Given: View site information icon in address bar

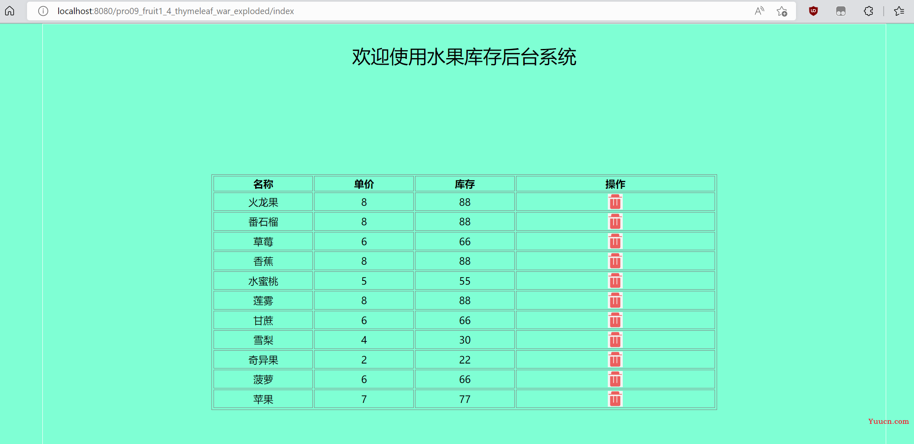Looking at the screenshot, I should (x=43, y=11).
